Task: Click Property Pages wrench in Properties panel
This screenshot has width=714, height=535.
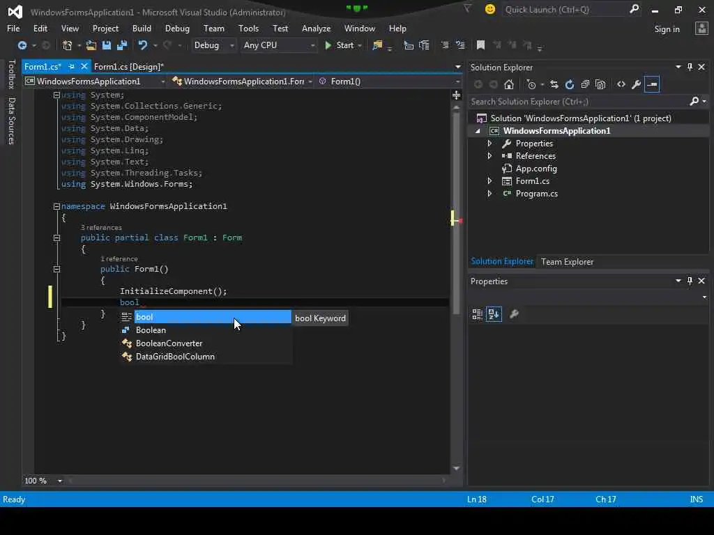Action: click(x=515, y=314)
